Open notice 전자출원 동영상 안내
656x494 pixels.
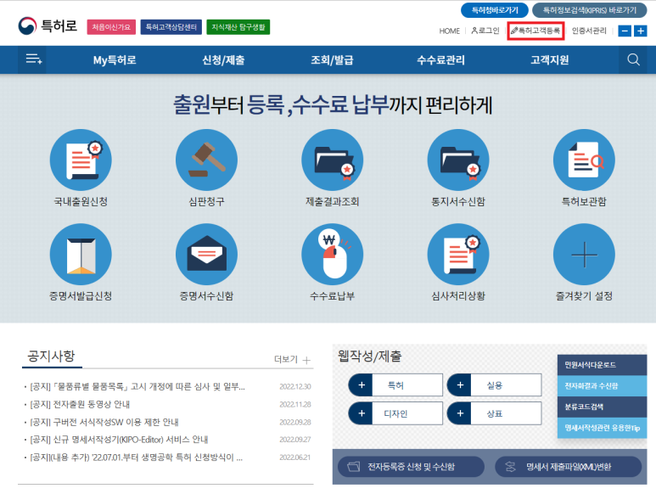pos(80,405)
